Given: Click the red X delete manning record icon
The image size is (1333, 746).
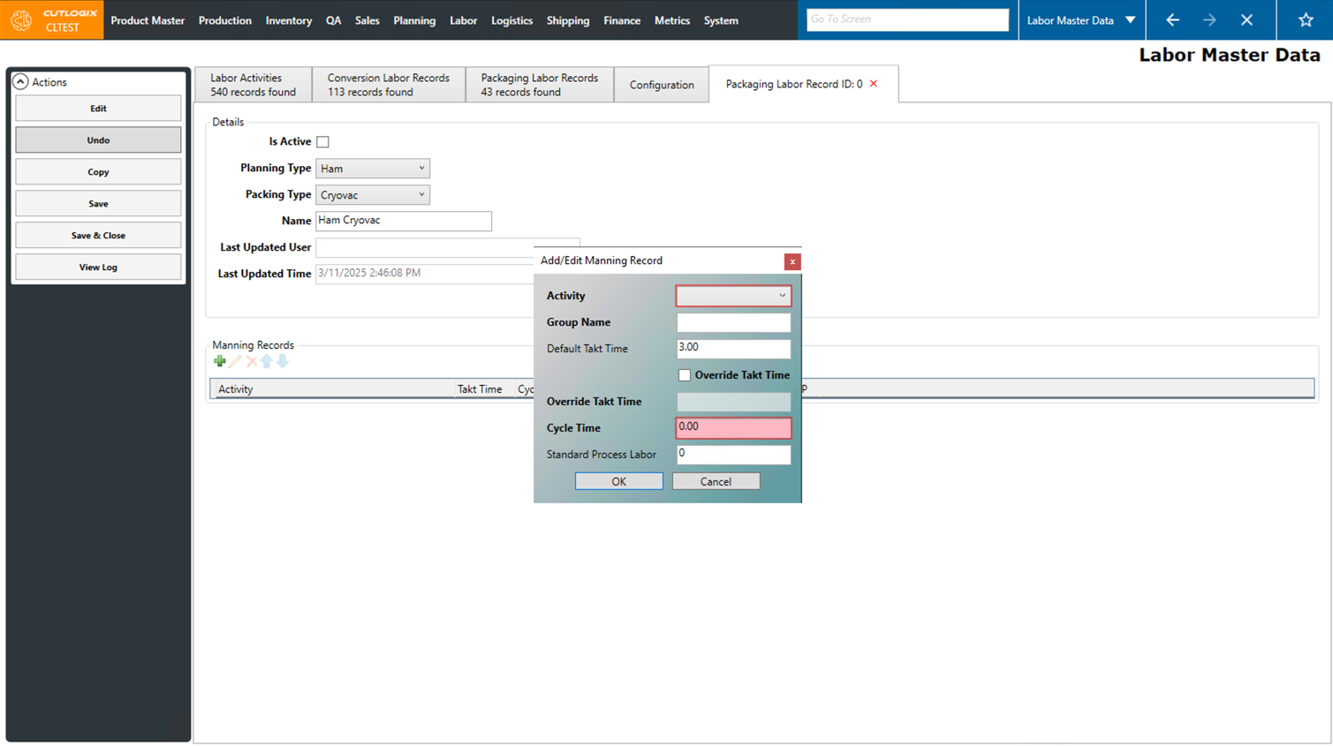Looking at the screenshot, I should click(x=252, y=361).
